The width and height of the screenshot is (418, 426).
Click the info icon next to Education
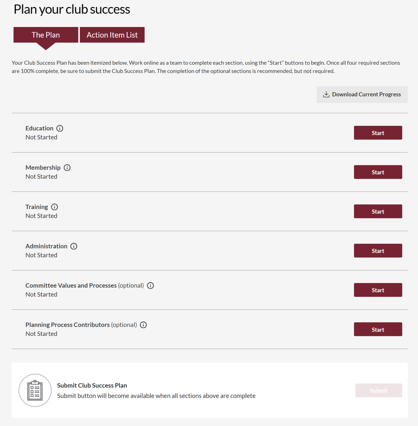(60, 128)
